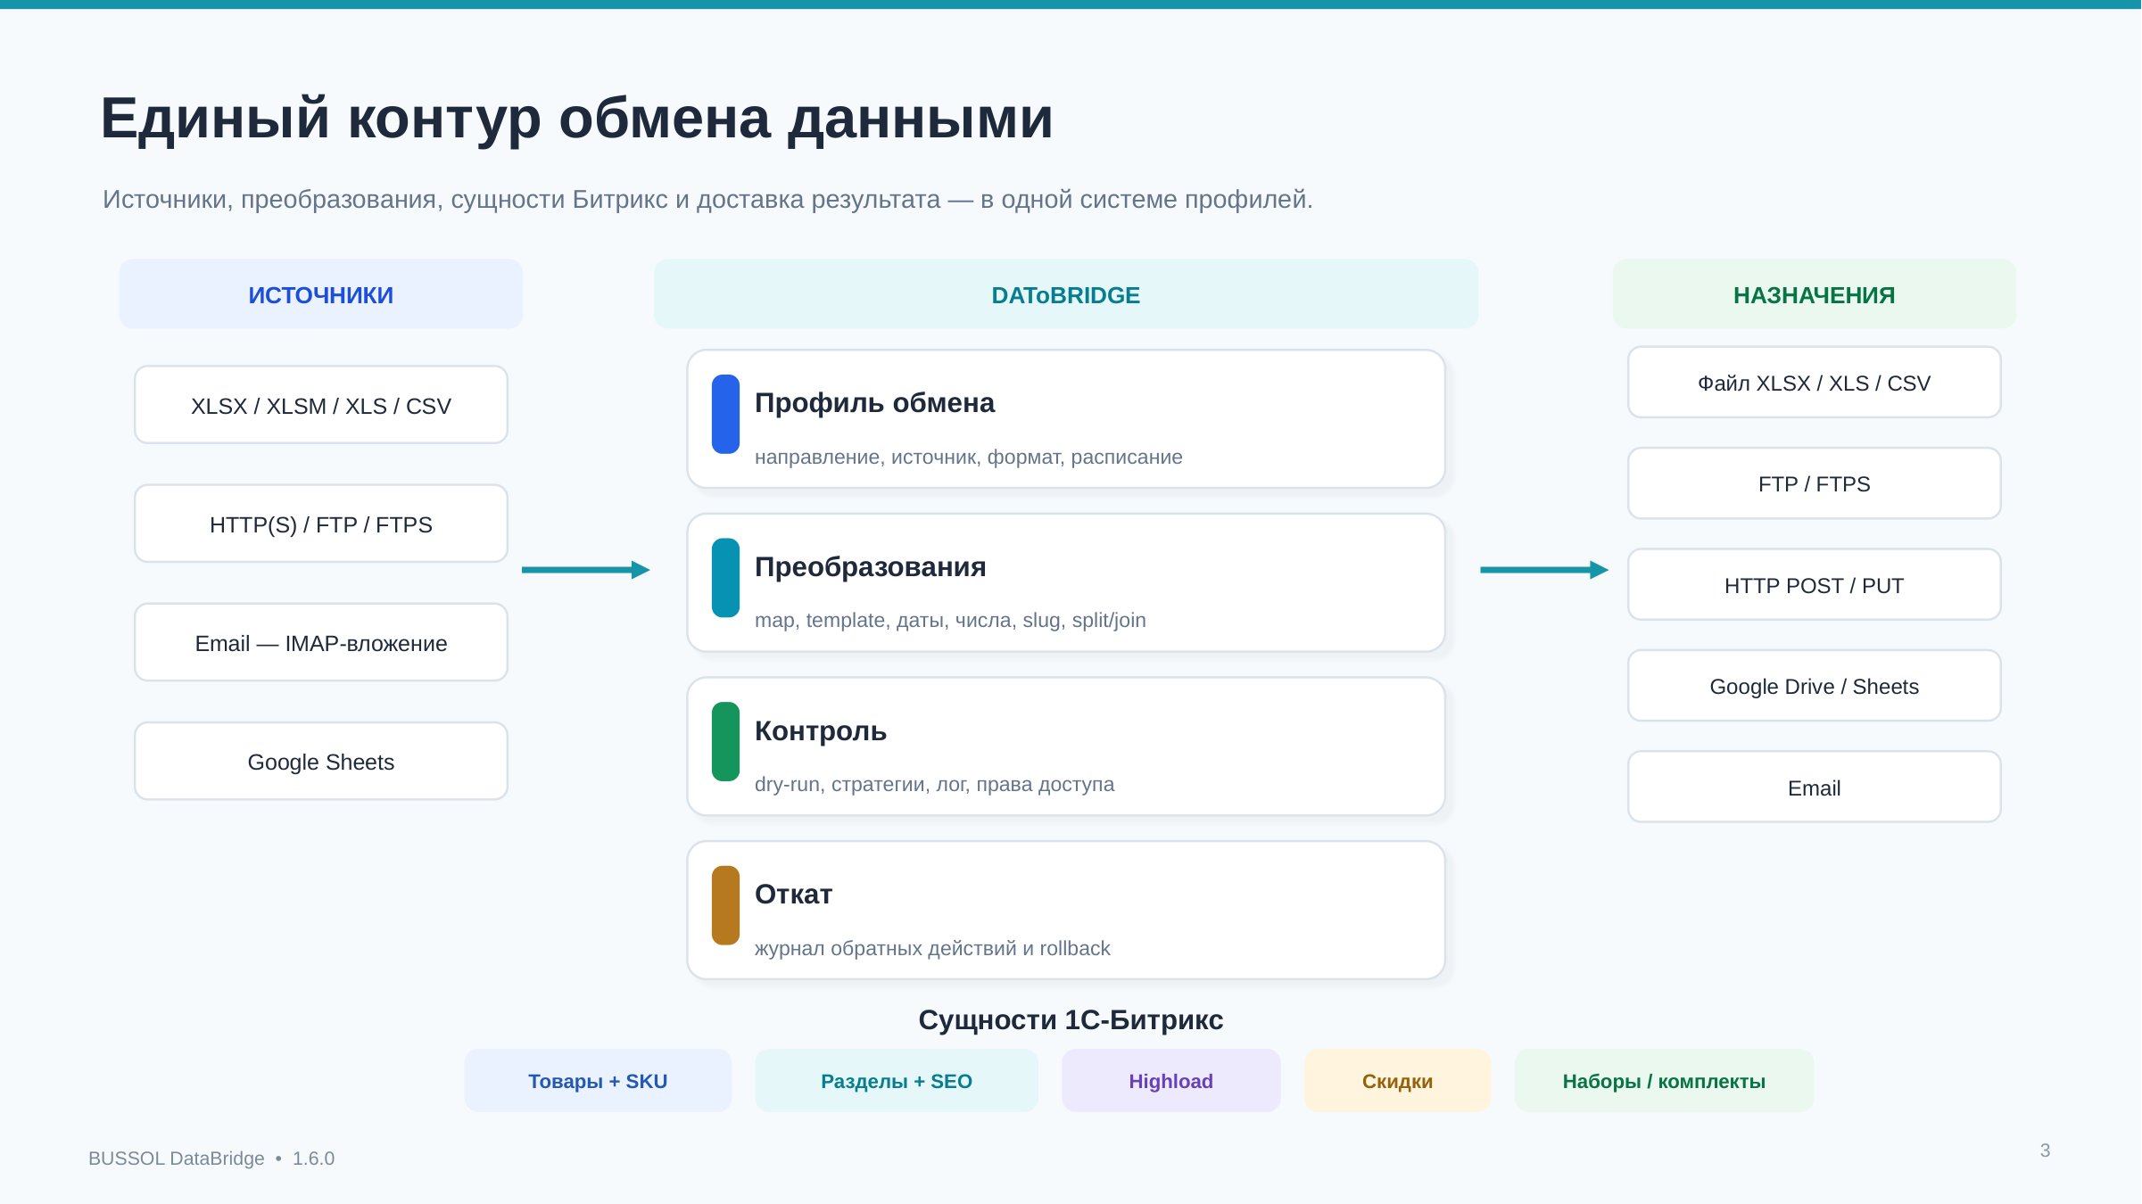Click the teal marker on Преобразования

click(725, 578)
